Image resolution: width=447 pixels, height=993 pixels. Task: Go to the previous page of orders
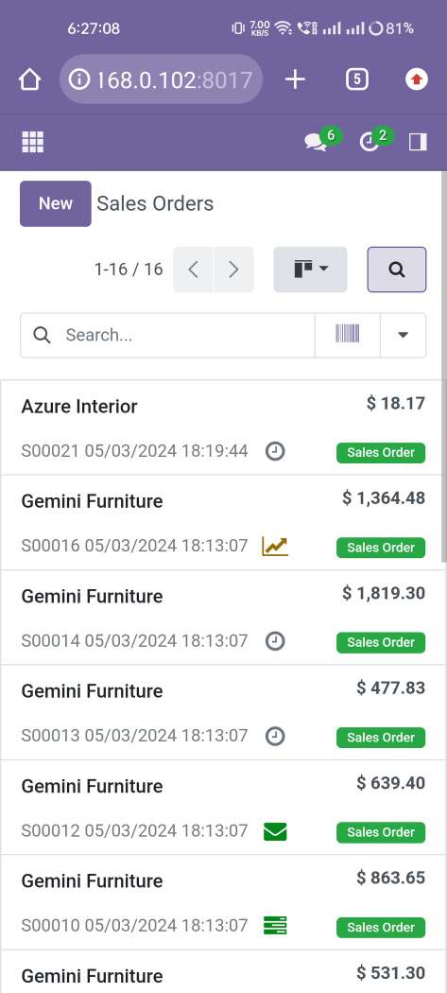[194, 270]
